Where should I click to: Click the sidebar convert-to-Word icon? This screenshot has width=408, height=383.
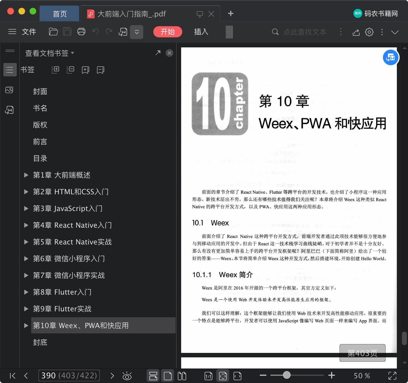click(x=9, y=110)
